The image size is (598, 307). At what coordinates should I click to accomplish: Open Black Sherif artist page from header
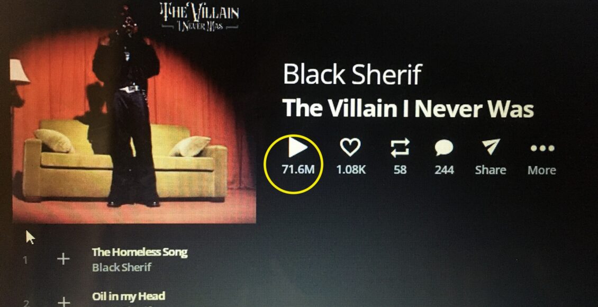point(352,74)
